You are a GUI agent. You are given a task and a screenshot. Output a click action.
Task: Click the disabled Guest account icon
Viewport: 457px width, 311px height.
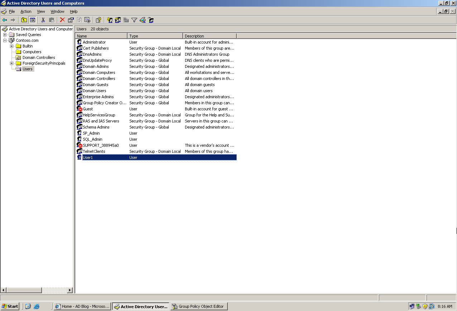click(x=80, y=109)
